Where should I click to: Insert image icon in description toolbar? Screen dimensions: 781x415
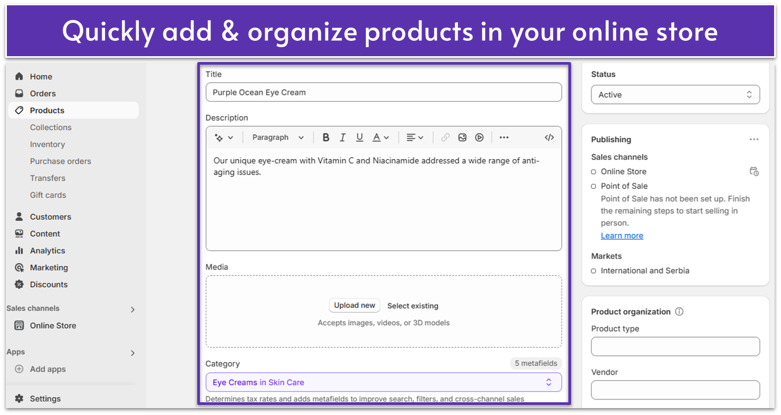(x=462, y=137)
